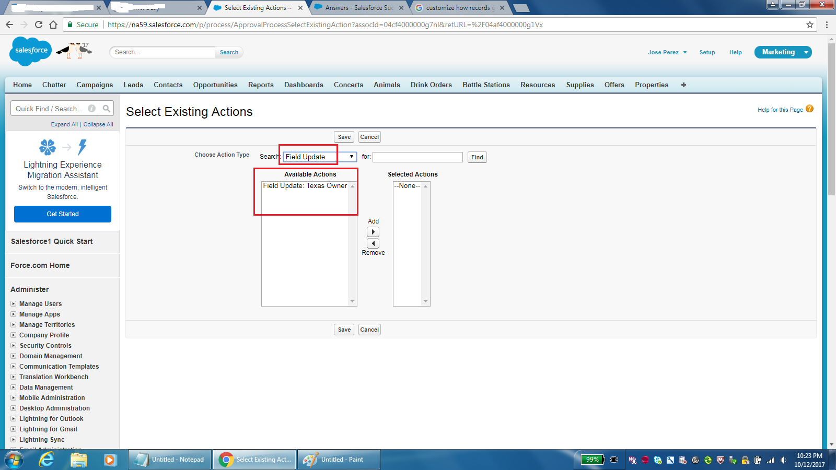Expand the Company Profile tree node
Image resolution: width=836 pixels, height=470 pixels.
coord(14,335)
